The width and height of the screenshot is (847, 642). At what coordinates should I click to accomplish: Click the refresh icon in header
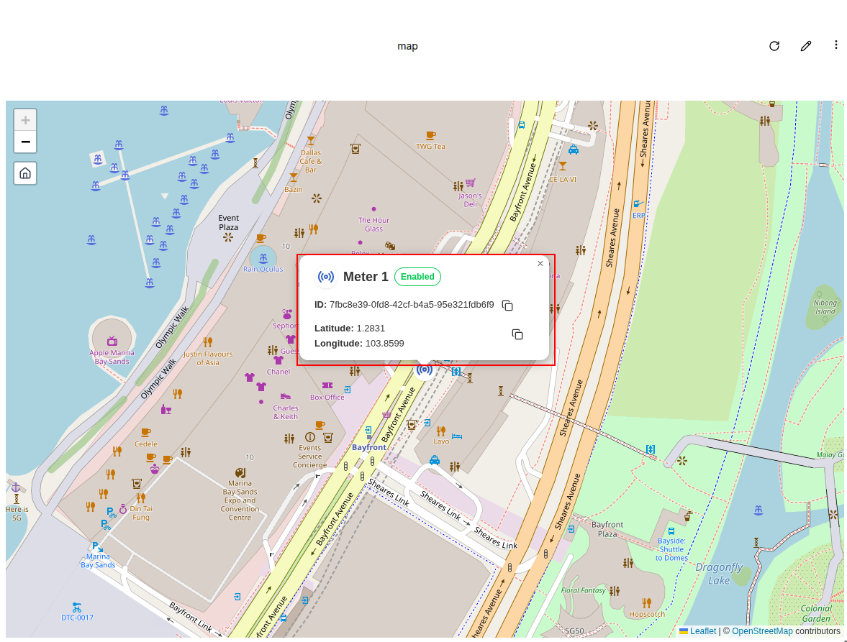click(774, 46)
